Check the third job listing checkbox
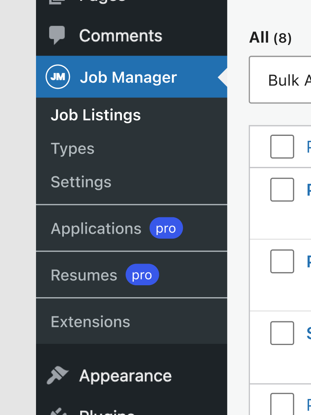The width and height of the screenshot is (311, 415). pyautogui.click(x=282, y=261)
